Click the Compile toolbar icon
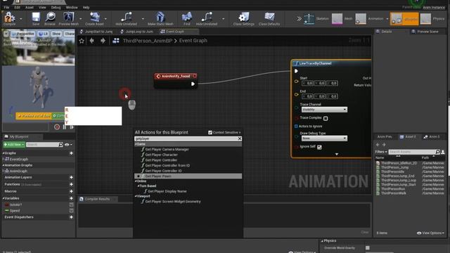450x253 pixels. point(8,18)
